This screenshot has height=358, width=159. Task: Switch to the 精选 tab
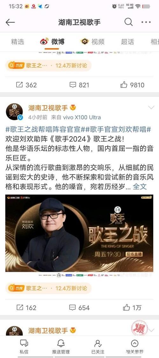pos(17,42)
